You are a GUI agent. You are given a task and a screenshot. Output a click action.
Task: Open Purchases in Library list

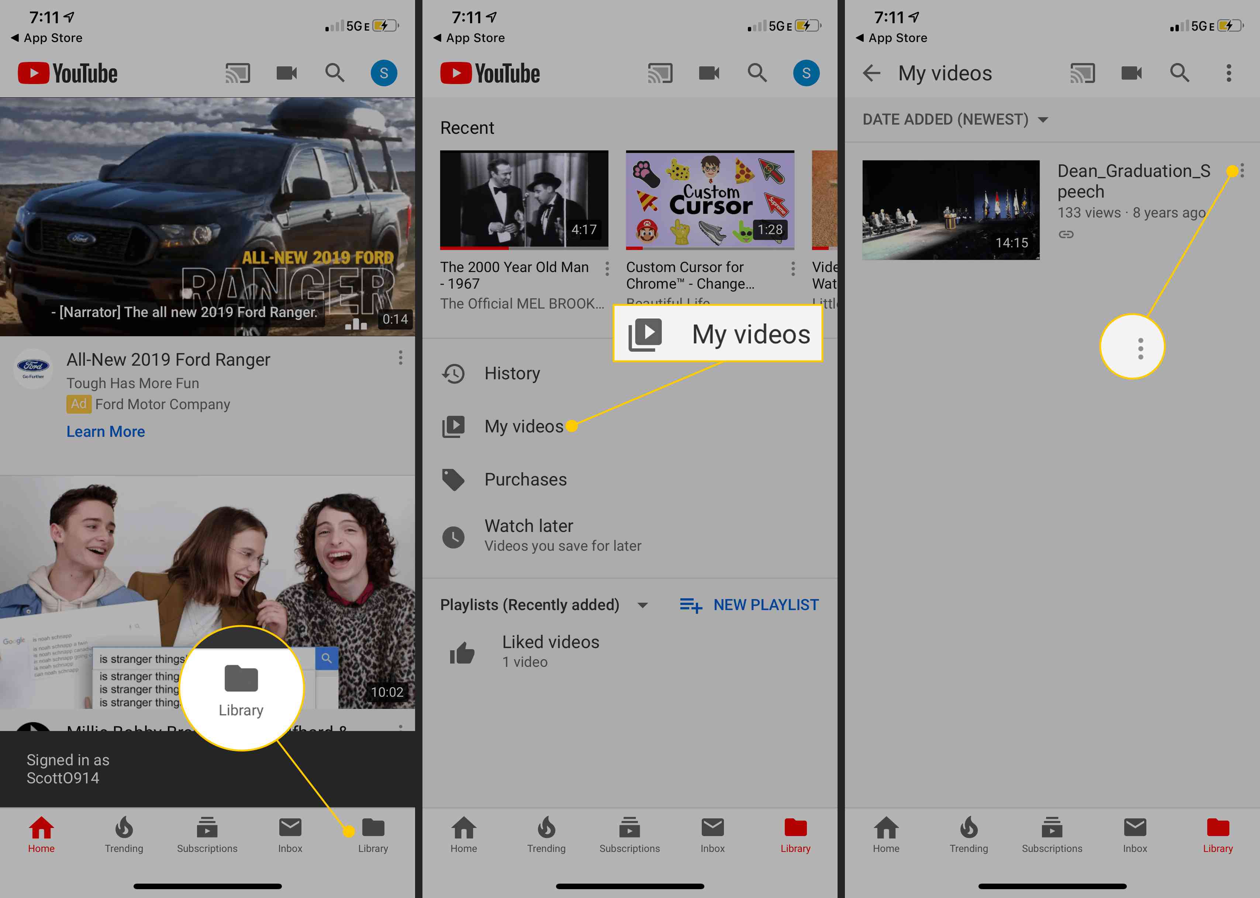click(630, 479)
